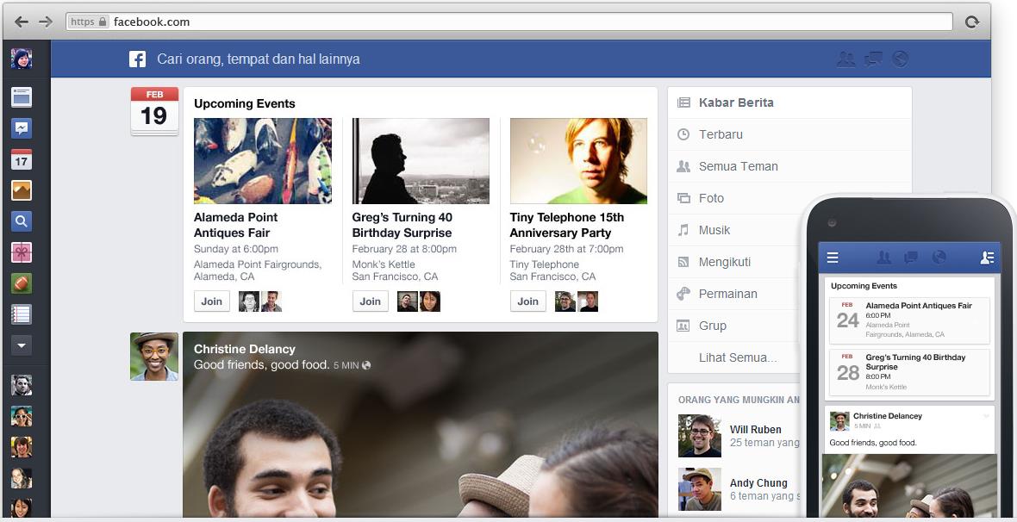
Task: Open phone event Greg's Turning 40 Birthday
Action: pos(909,373)
